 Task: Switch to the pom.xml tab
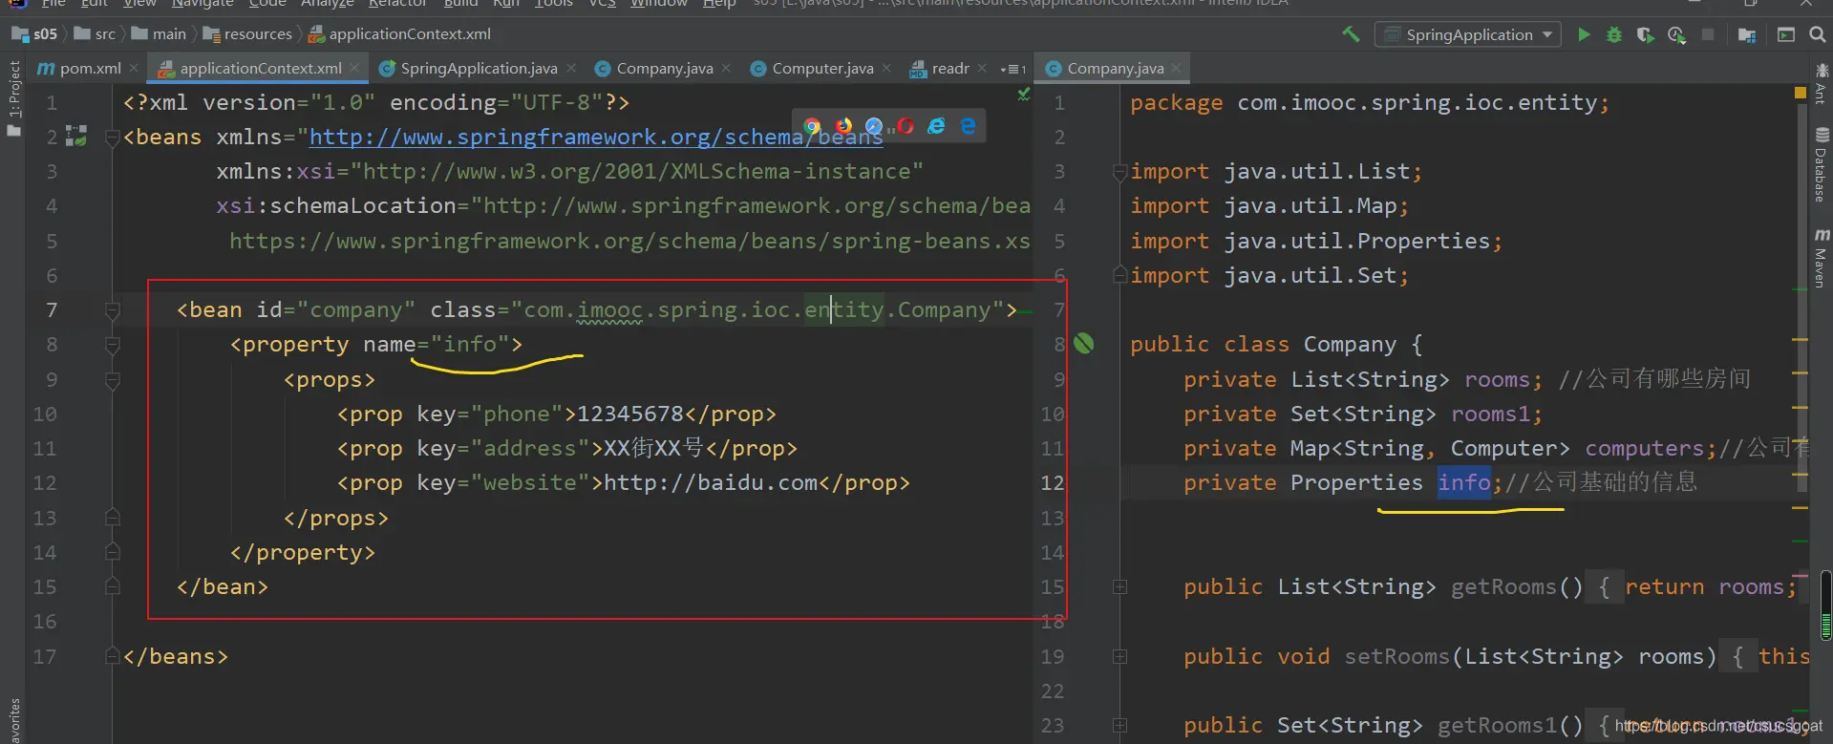point(89,69)
